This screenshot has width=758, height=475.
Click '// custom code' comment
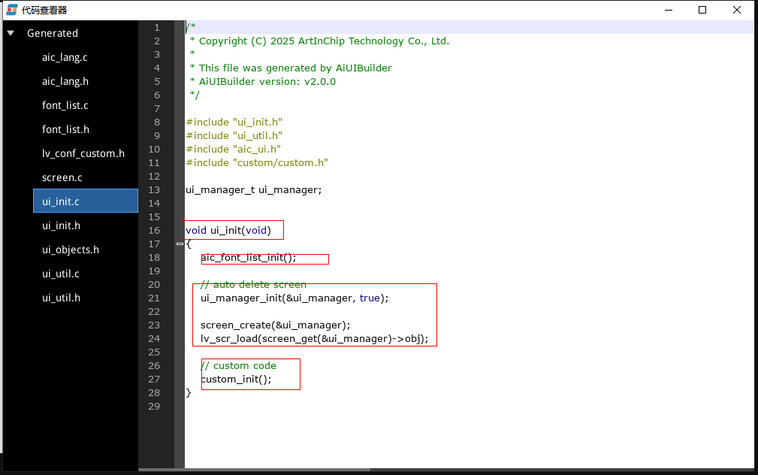click(238, 366)
